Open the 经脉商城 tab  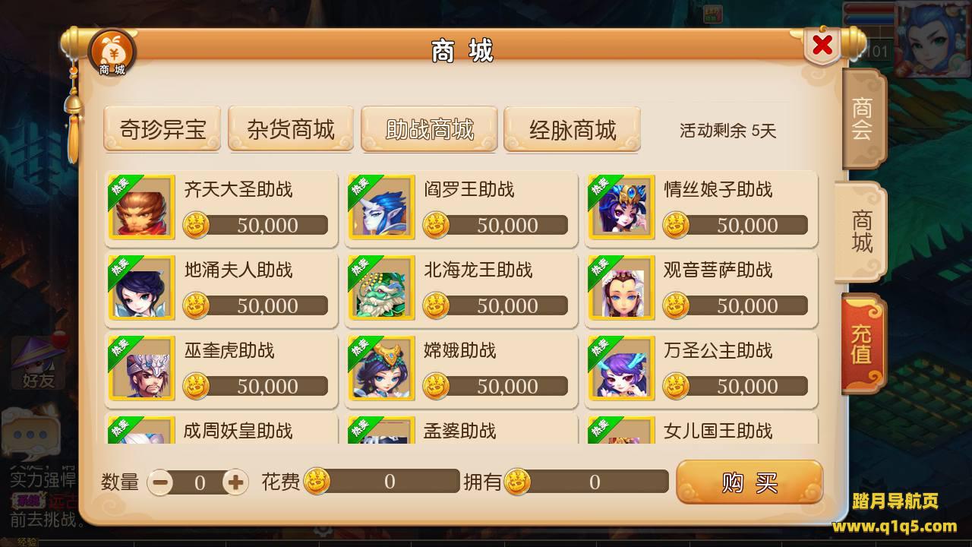573,129
